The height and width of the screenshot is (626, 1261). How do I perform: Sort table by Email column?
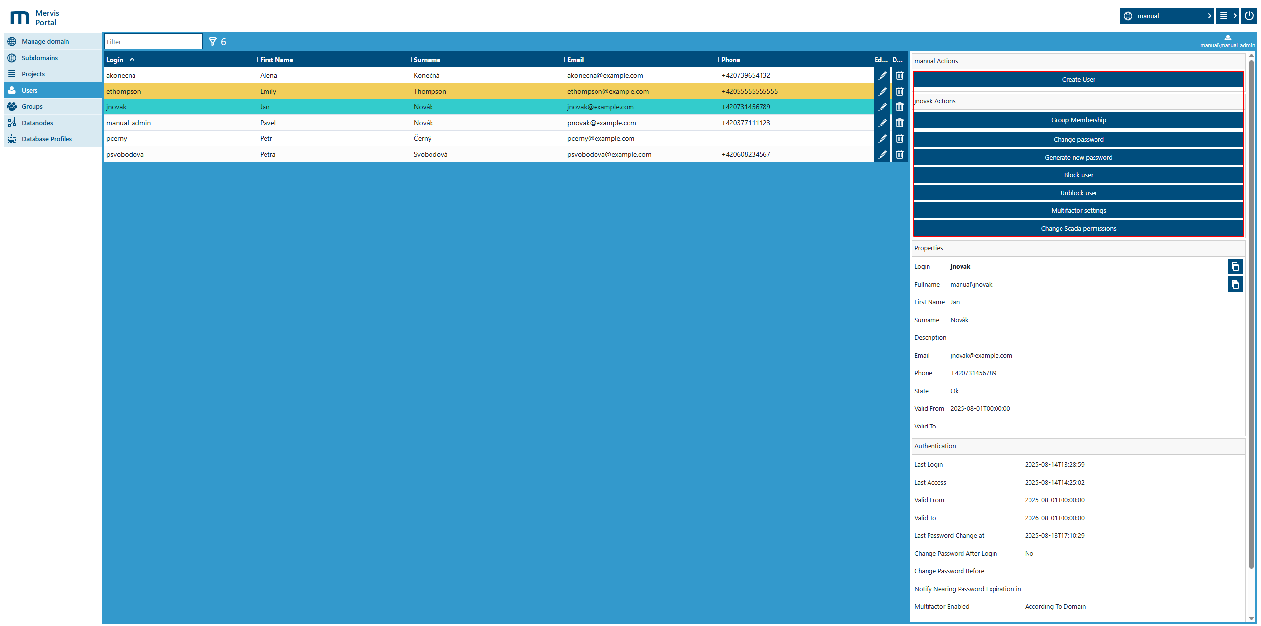(x=641, y=60)
